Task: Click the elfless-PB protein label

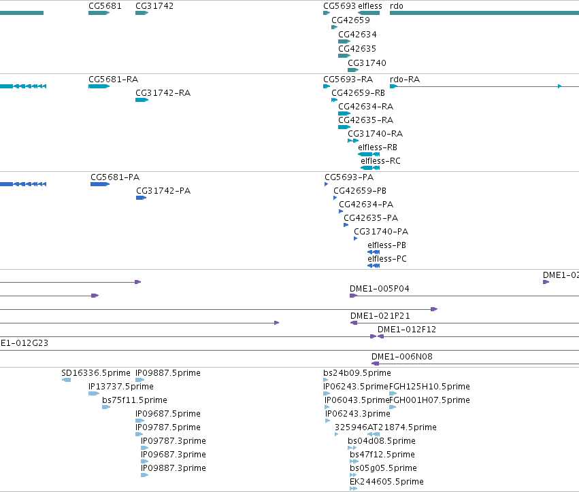Action: (386, 245)
